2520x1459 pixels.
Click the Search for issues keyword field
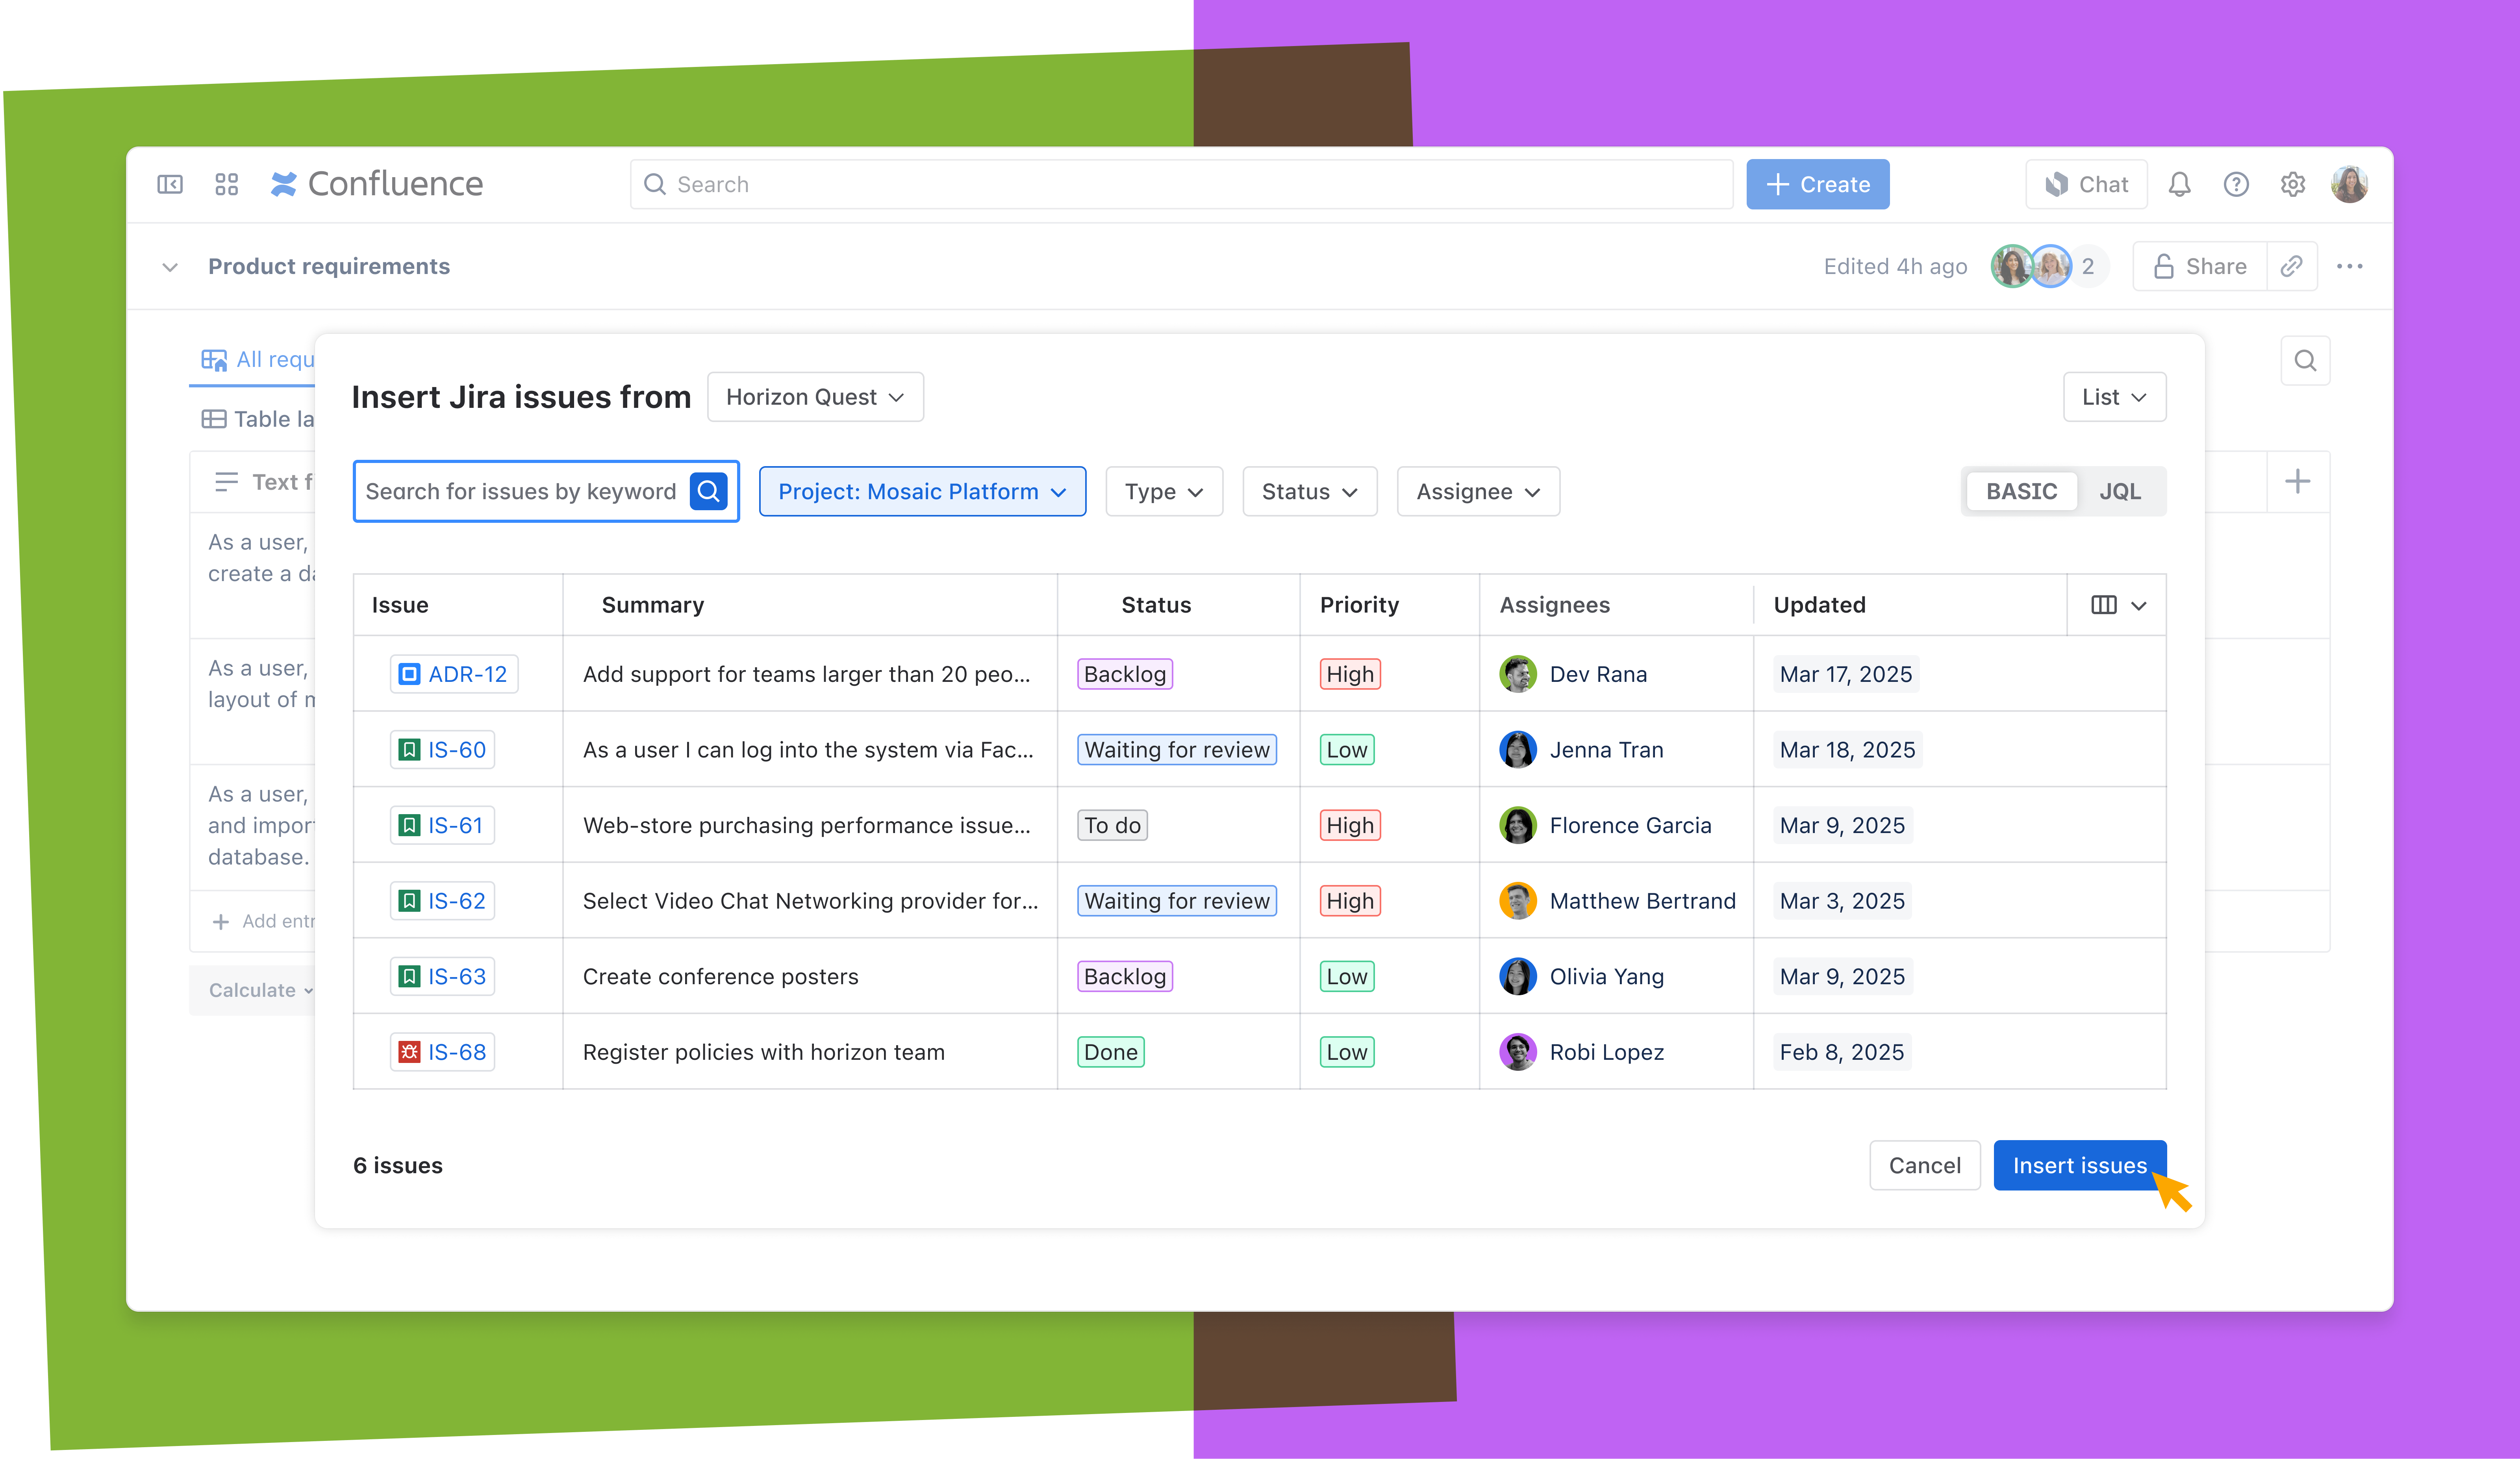pos(520,491)
